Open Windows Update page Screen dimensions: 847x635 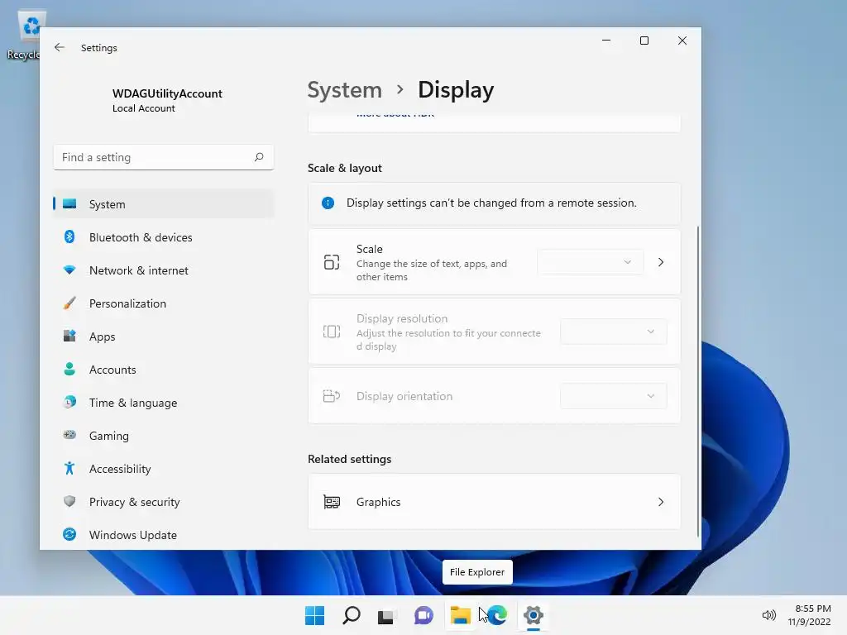[164, 535]
